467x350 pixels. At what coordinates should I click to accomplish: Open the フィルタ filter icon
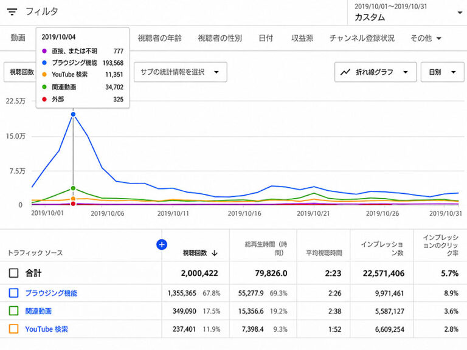12,12
